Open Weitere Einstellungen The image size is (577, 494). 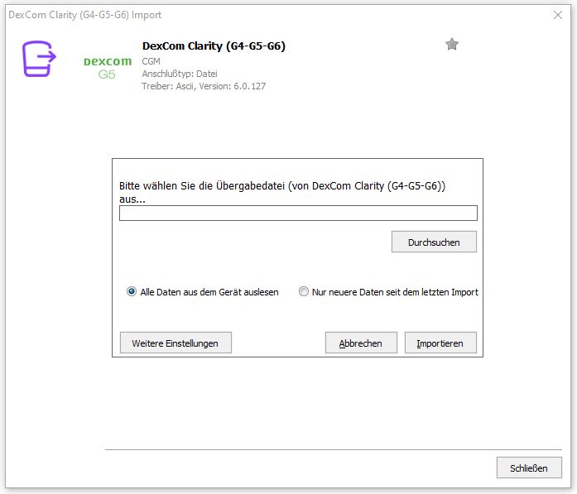point(176,343)
